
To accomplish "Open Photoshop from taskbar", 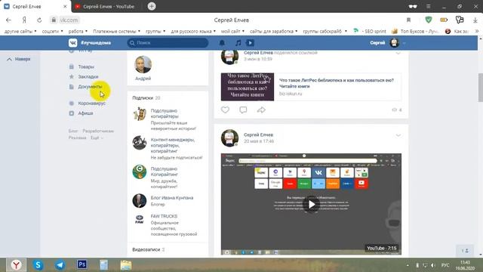I will point(82,264).
